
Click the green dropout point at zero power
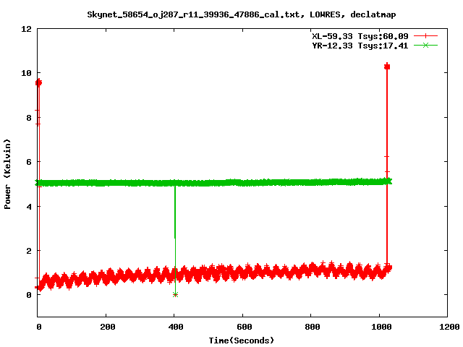pyautogui.click(x=175, y=294)
